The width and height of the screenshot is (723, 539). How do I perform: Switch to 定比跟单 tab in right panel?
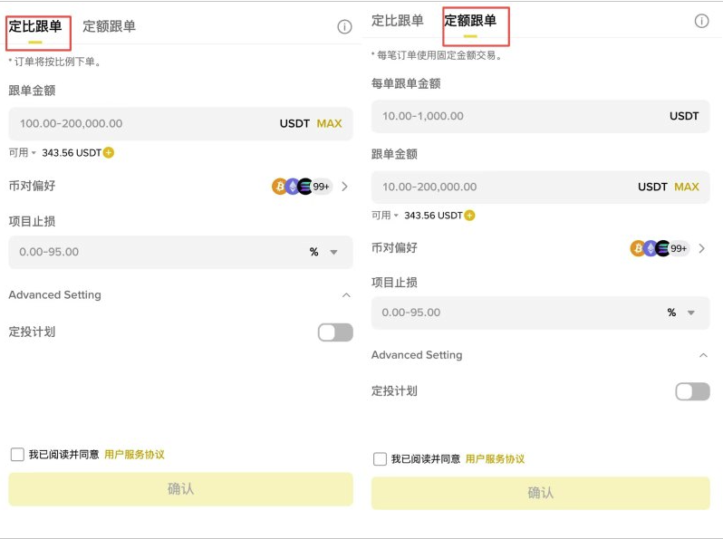click(397, 21)
